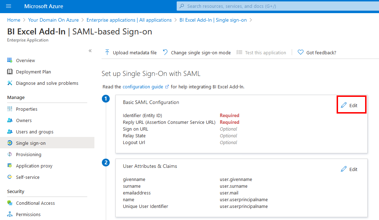Screen dimensions: 379x220
Task: Open Overview in the sidebar
Action: (x=25, y=60)
